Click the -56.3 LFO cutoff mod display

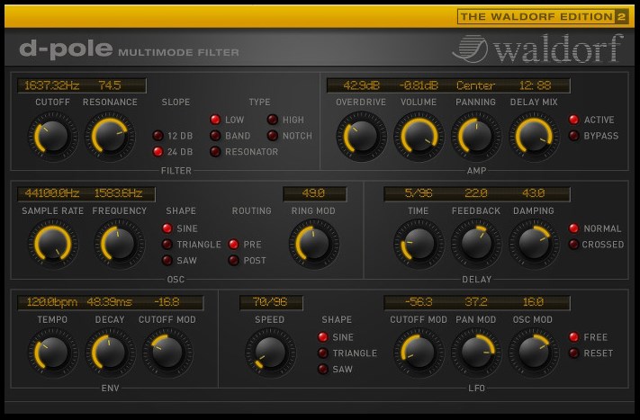pyautogui.click(x=419, y=302)
